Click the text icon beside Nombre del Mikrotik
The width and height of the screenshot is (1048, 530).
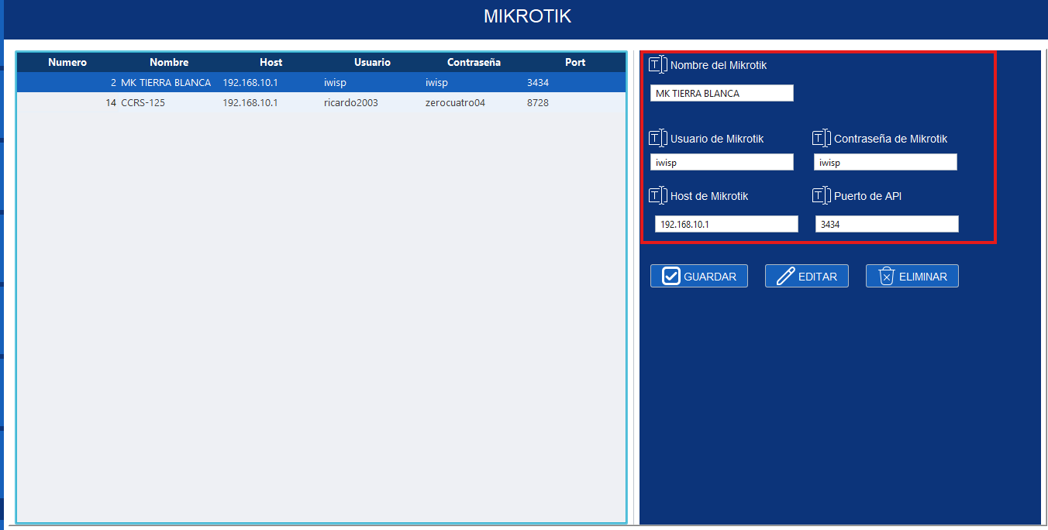(657, 64)
